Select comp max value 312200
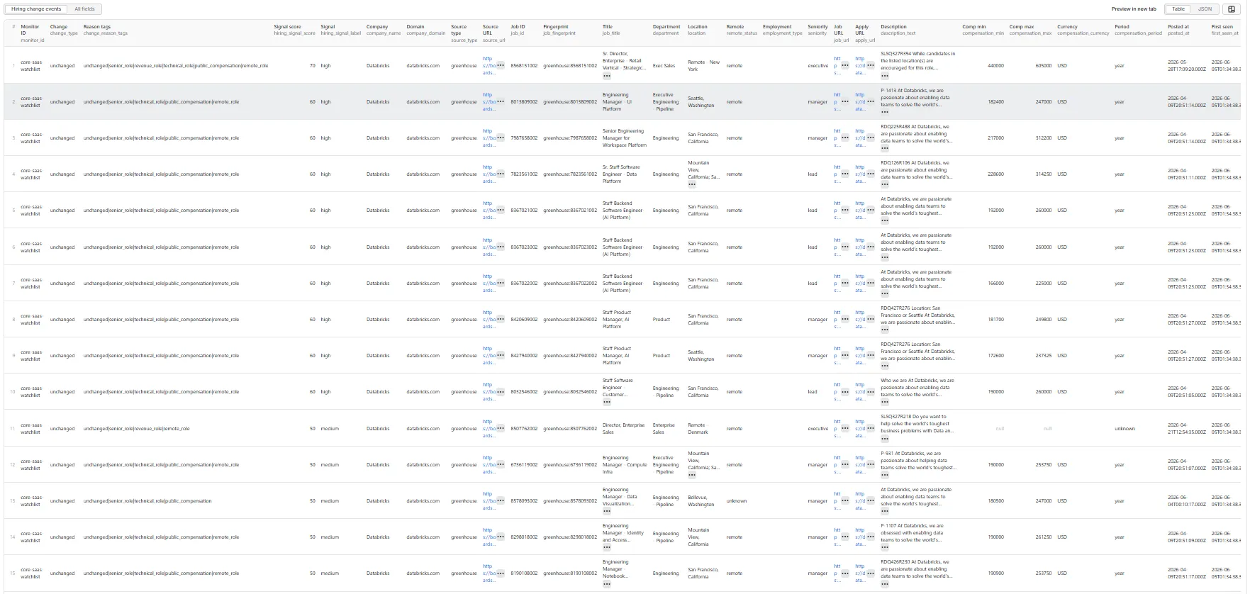 point(1044,138)
